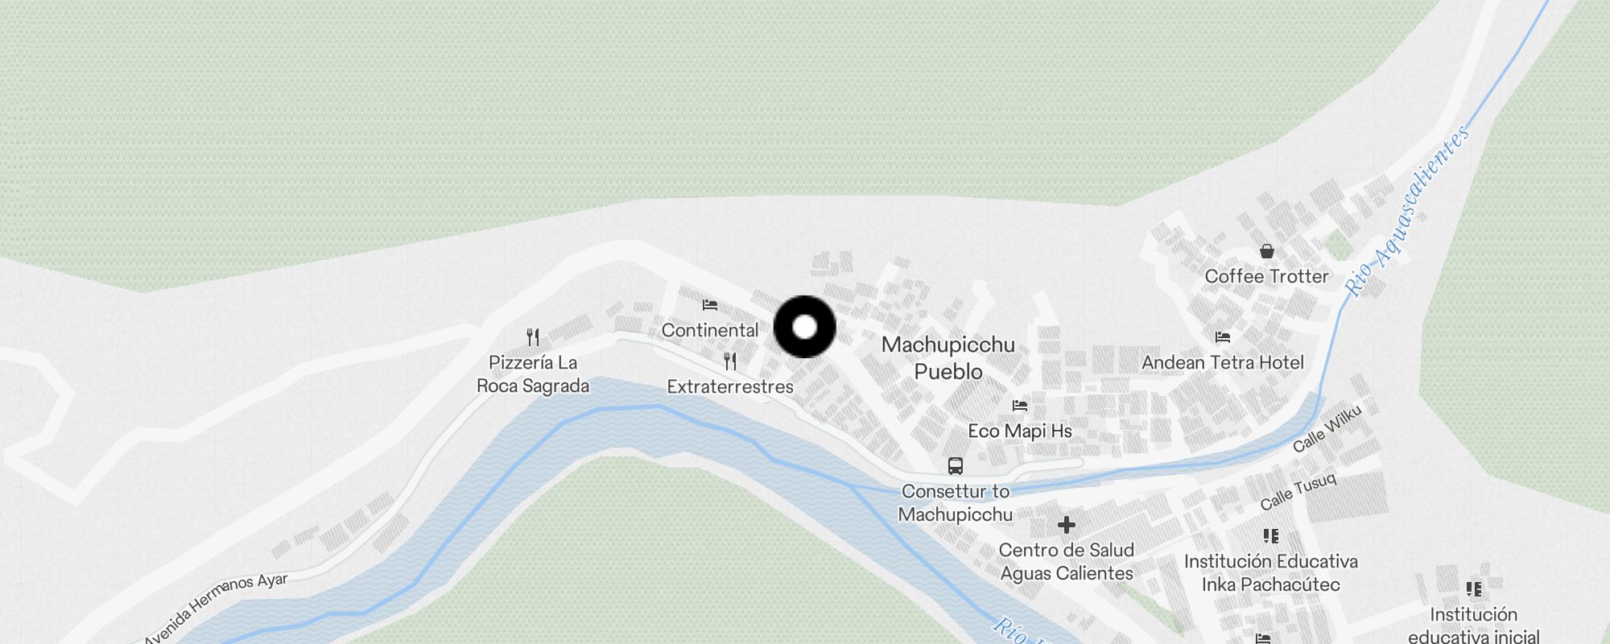Select the Extraterrestres fork-and-knife icon
Image resolution: width=1610 pixels, height=644 pixels.
[x=730, y=361]
